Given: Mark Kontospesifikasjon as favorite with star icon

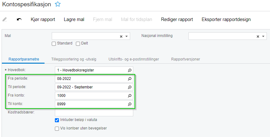Looking at the screenshot, I should (58, 4).
